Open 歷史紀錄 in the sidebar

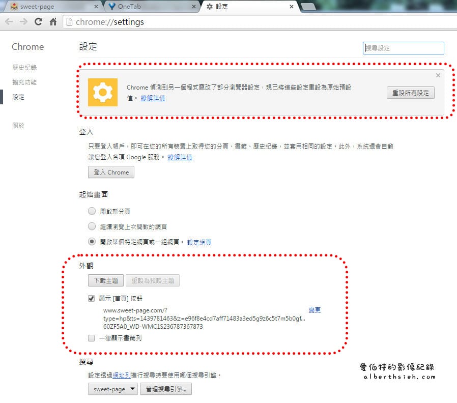click(x=24, y=68)
